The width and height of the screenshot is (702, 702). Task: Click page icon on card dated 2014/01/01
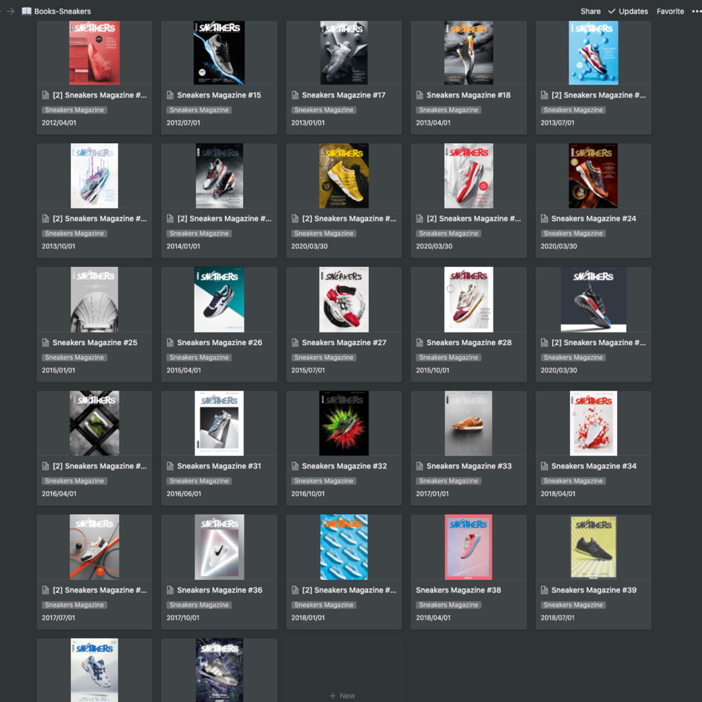(170, 219)
